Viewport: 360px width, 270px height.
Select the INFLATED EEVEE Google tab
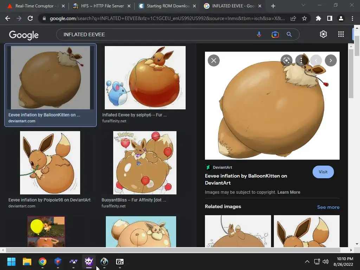coord(233,6)
